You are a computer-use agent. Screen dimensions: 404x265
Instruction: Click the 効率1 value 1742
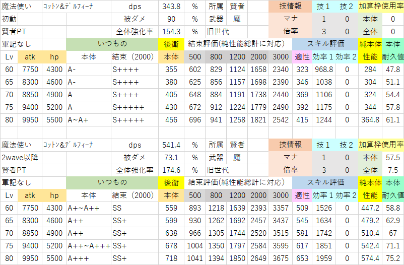[323, 233]
